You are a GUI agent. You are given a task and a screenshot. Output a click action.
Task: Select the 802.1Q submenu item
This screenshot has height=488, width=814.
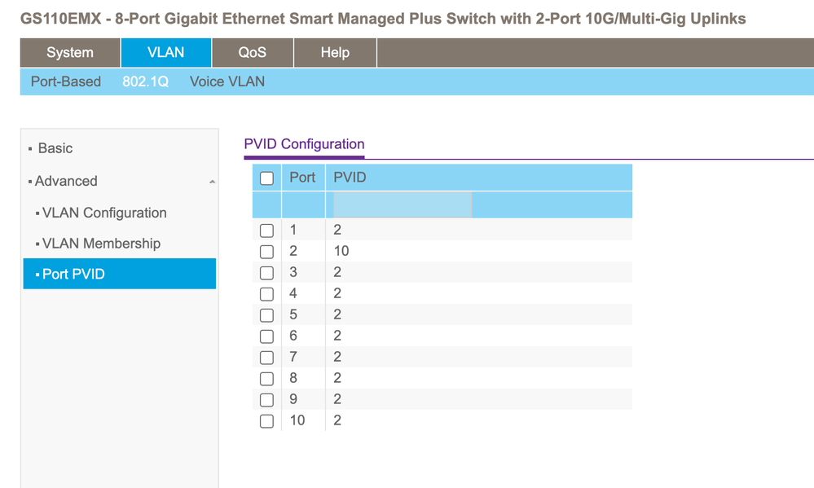tap(146, 81)
